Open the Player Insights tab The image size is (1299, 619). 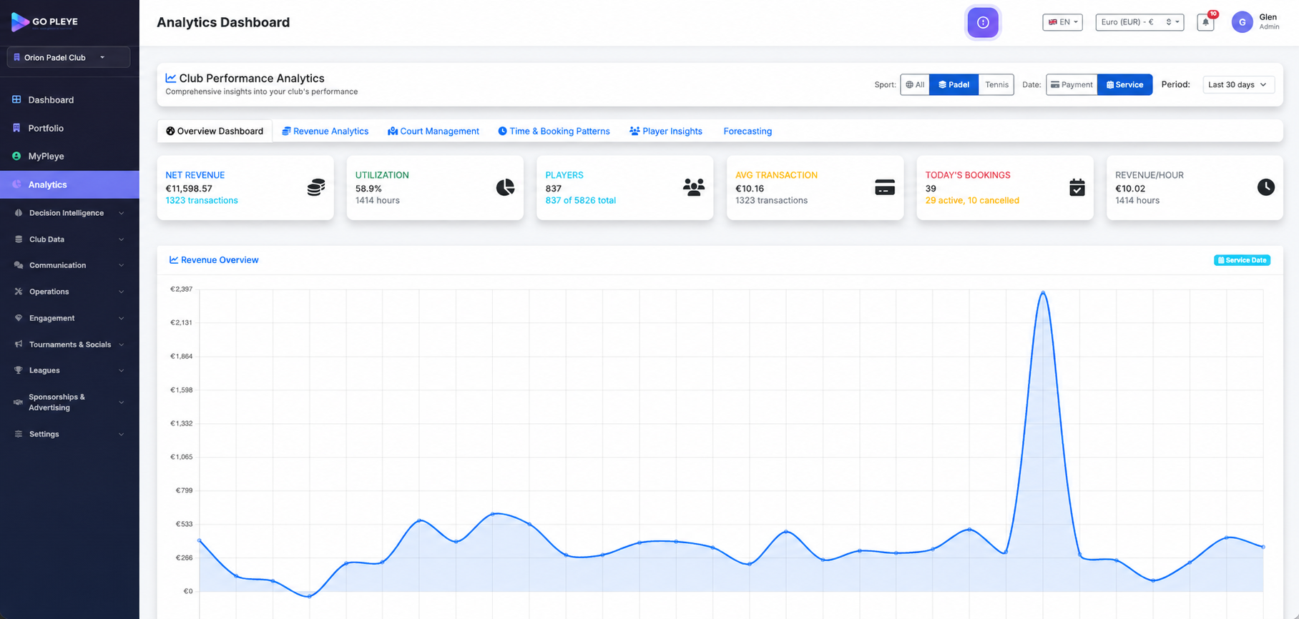pos(666,131)
